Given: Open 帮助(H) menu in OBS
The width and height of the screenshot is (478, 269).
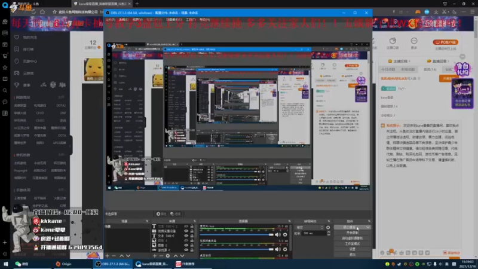Looking at the screenshot, I should pyautogui.click(x=204, y=20).
